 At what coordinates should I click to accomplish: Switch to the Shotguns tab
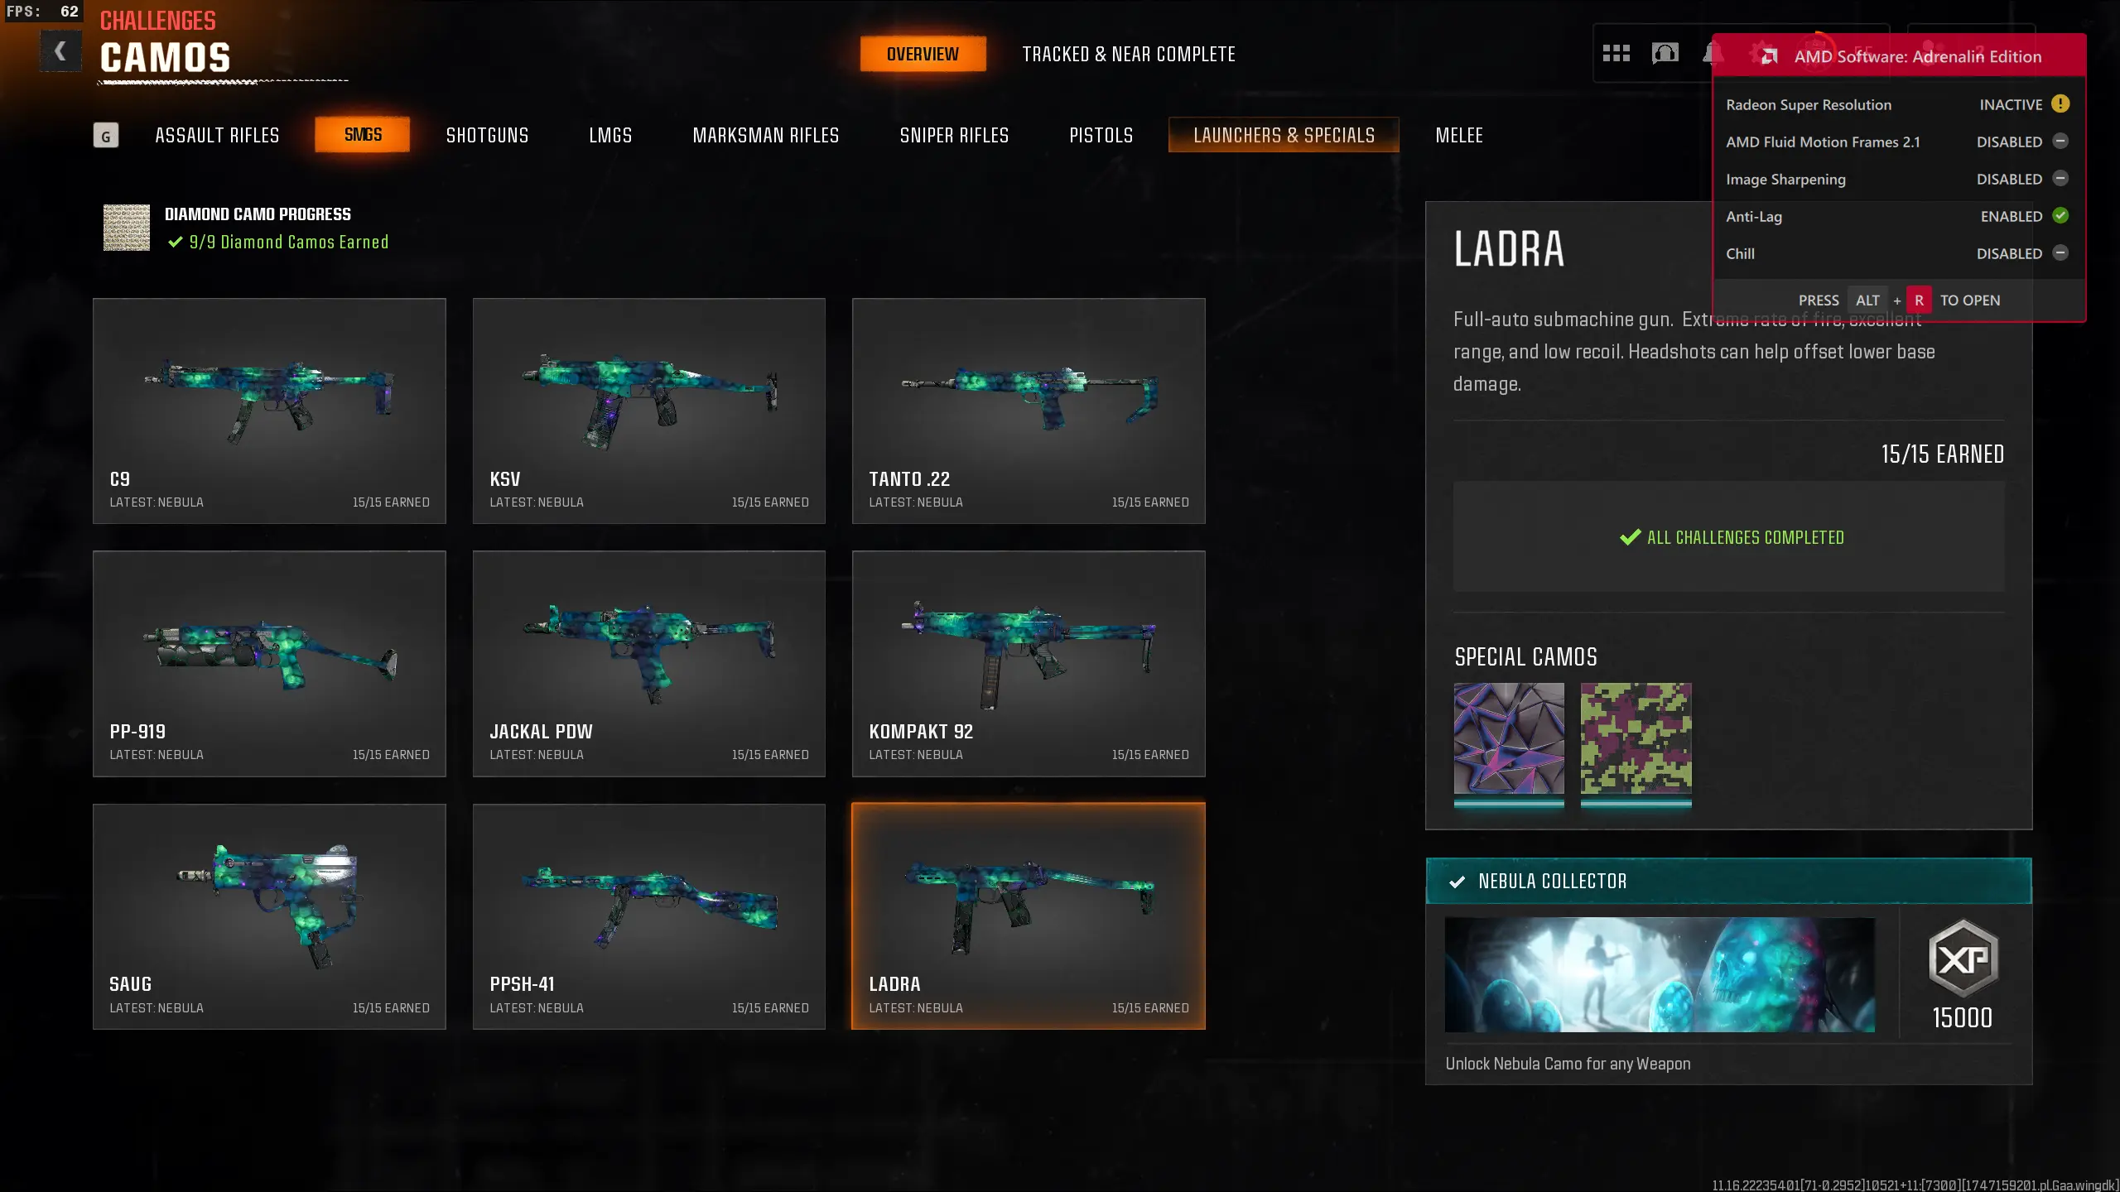tap(487, 136)
